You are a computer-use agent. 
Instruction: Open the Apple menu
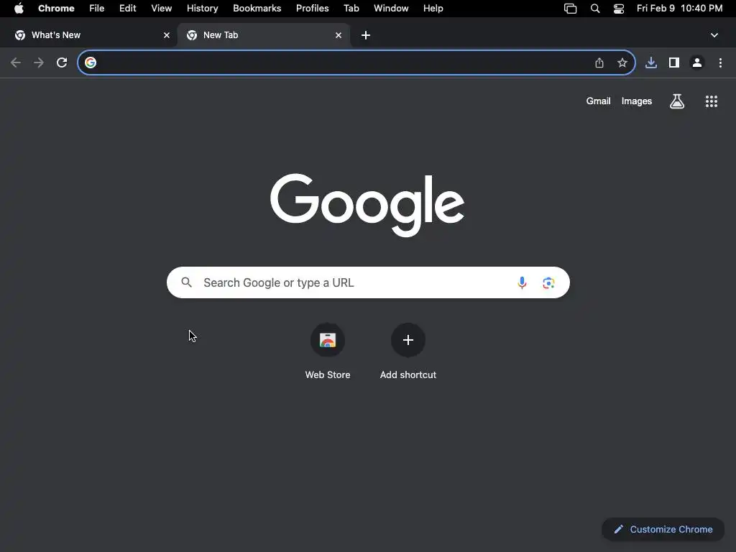click(19, 8)
